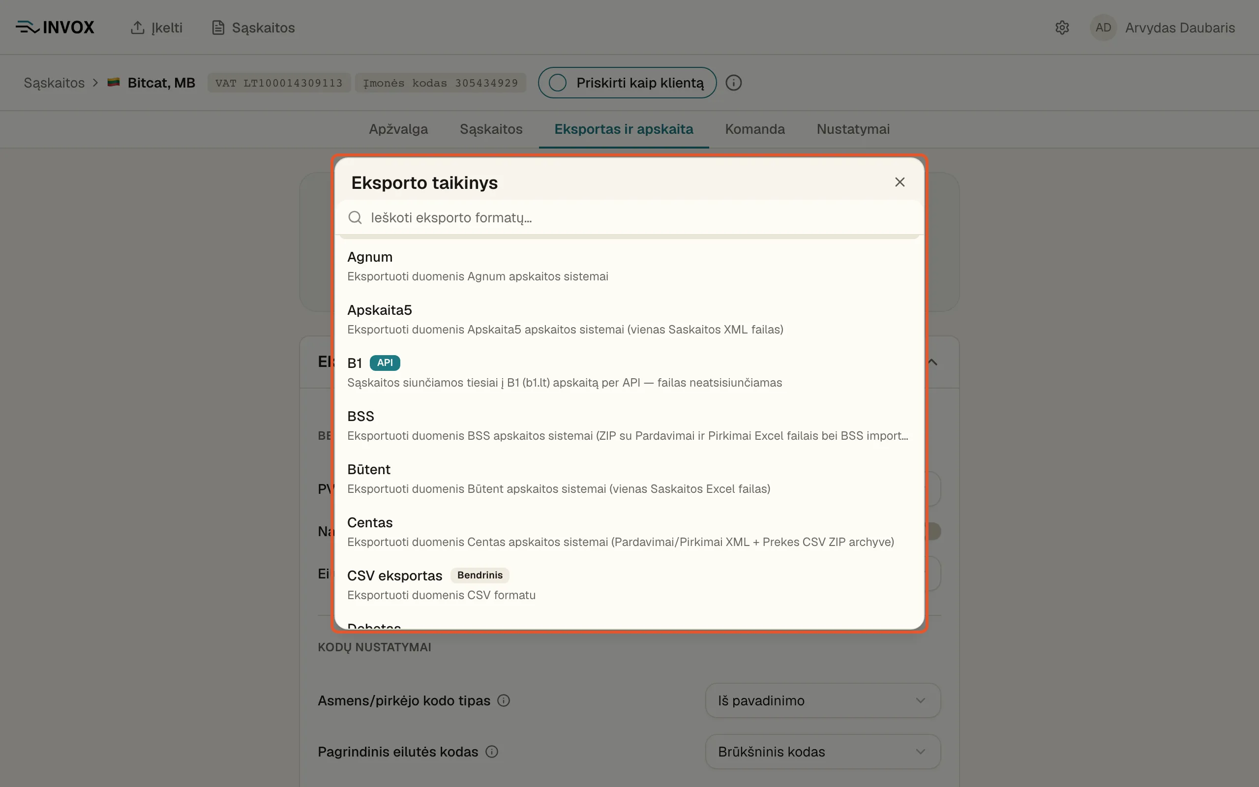Click the company name Bitcat, MB
The height and width of the screenshot is (787, 1259).
coord(161,83)
